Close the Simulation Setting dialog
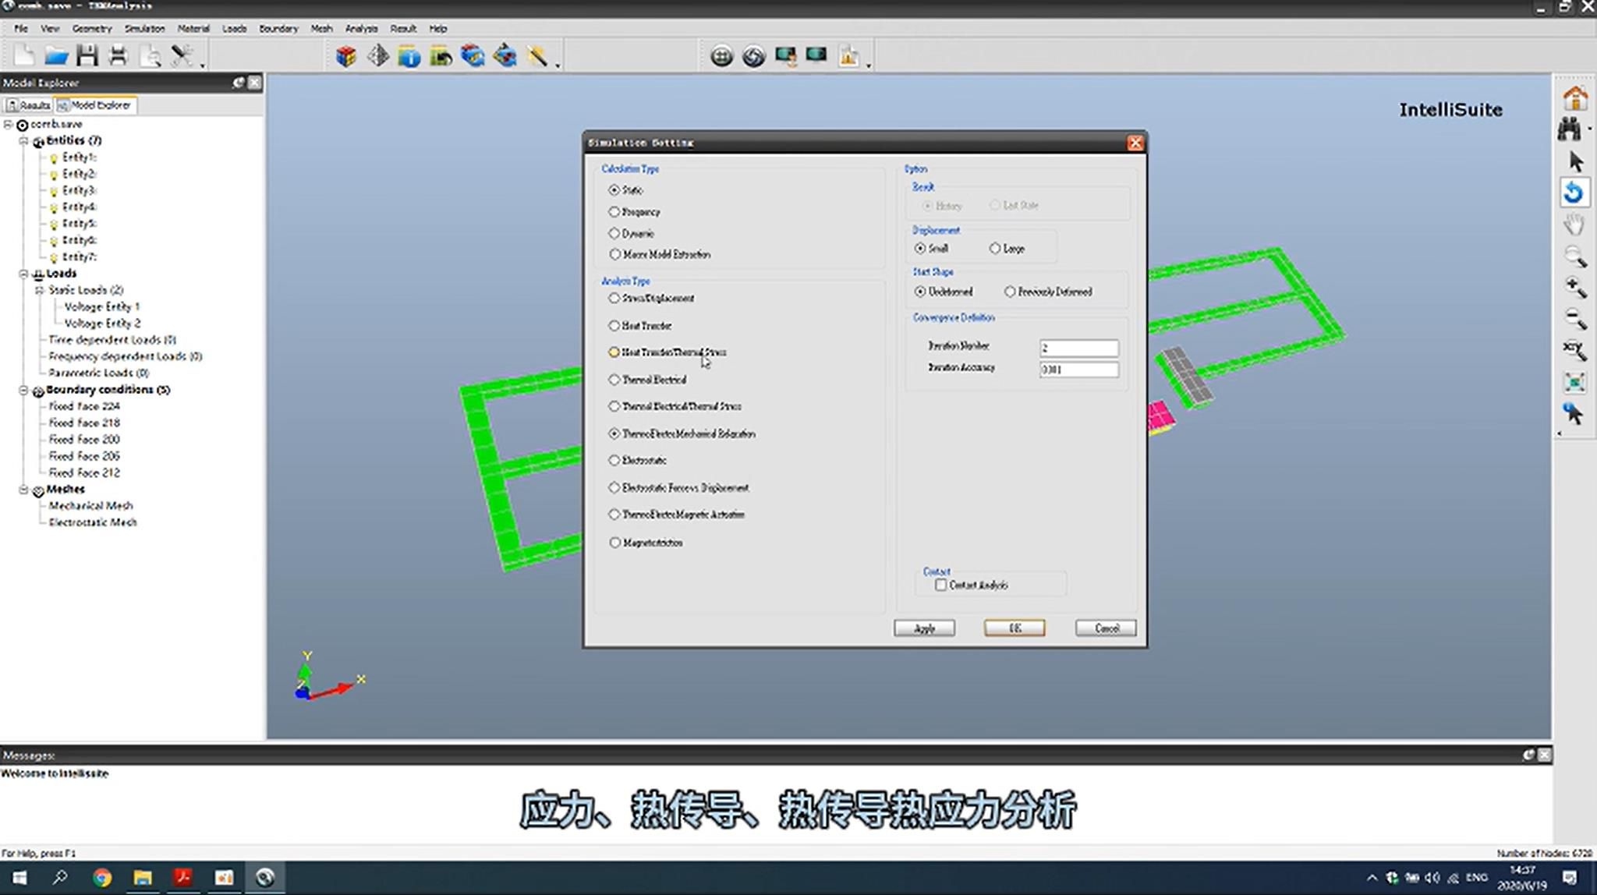This screenshot has width=1597, height=895. click(x=1135, y=143)
